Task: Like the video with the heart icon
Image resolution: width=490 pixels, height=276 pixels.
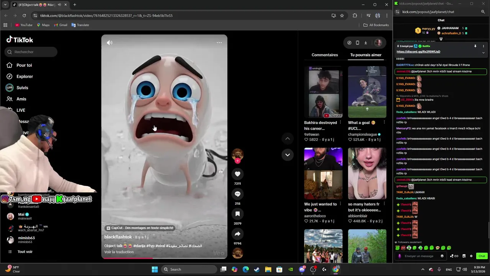Action: click(x=237, y=174)
